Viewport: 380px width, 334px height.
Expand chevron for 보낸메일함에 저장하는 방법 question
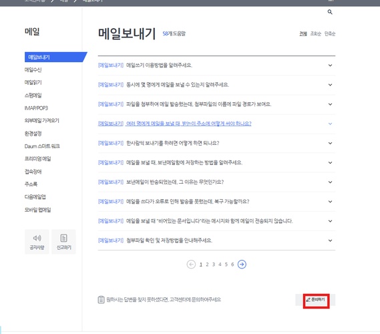[x=330, y=162]
